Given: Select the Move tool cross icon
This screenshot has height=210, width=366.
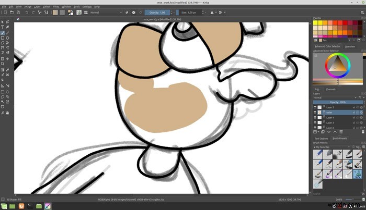Looking at the screenshot, I should click(x=8, y=59).
